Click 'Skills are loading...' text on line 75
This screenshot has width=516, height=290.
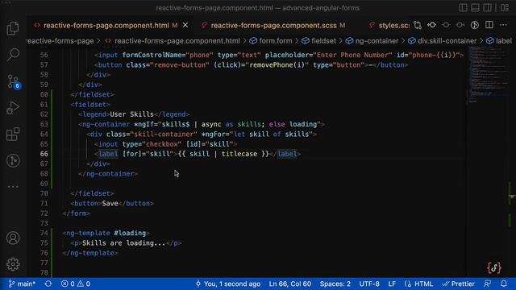[x=123, y=243]
